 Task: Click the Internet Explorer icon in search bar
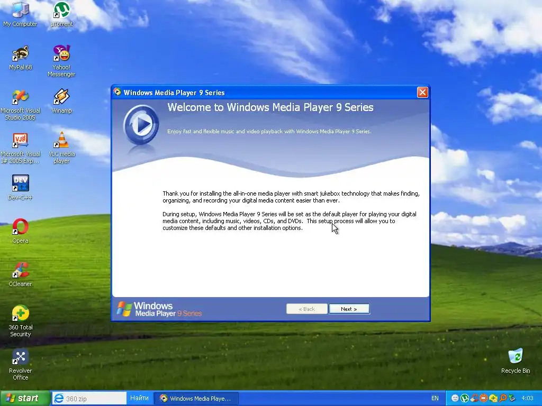tap(59, 398)
